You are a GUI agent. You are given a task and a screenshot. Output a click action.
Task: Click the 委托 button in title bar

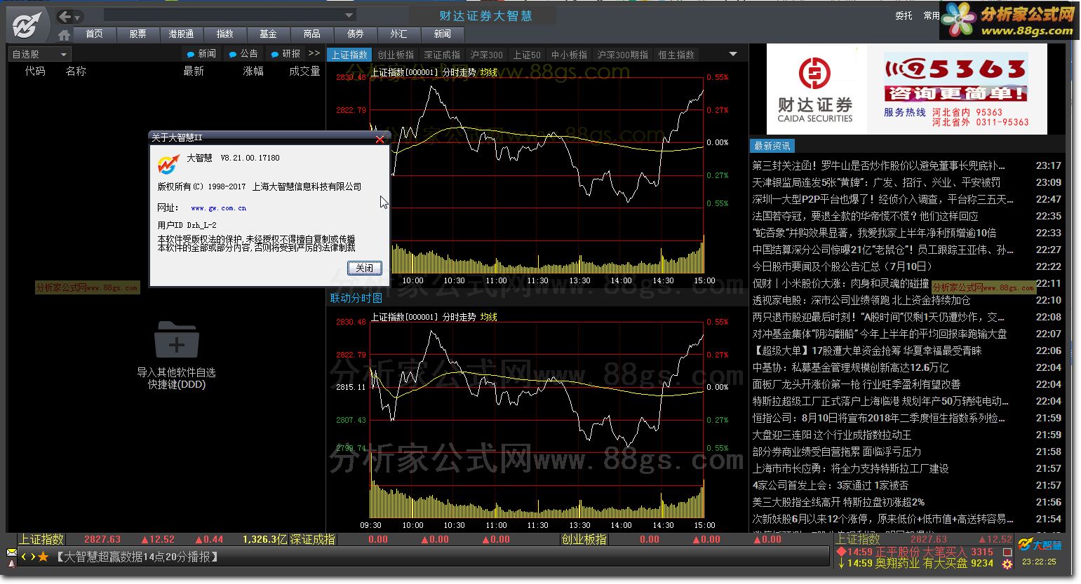(904, 15)
